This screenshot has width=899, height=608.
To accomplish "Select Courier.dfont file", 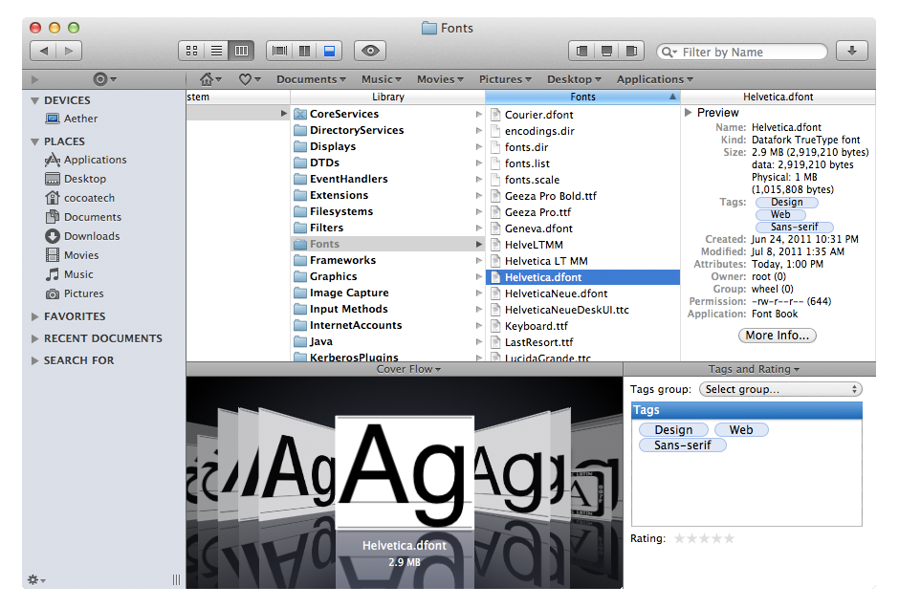I will [582, 115].
